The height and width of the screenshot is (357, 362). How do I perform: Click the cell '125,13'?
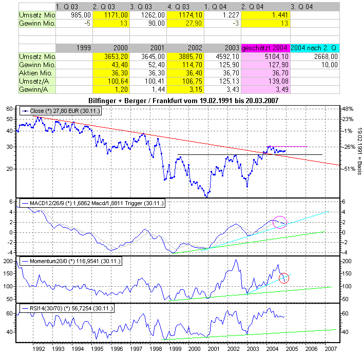pyautogui.click(x=222, y=81)
